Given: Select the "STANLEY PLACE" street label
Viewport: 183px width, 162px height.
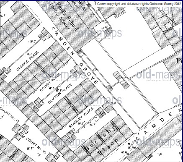Looking at the screenshot, I should (x=81, y=118).
